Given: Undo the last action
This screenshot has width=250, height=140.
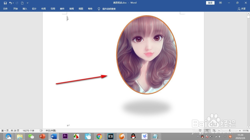Looking at the screenshot, I should (x=10, y=3).
